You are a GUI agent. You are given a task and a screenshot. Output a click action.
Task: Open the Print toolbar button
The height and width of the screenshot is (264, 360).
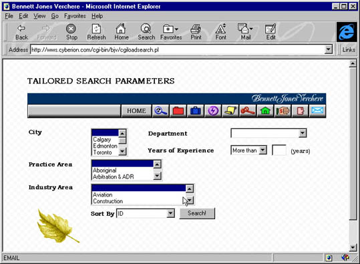(x=196, y=32)
